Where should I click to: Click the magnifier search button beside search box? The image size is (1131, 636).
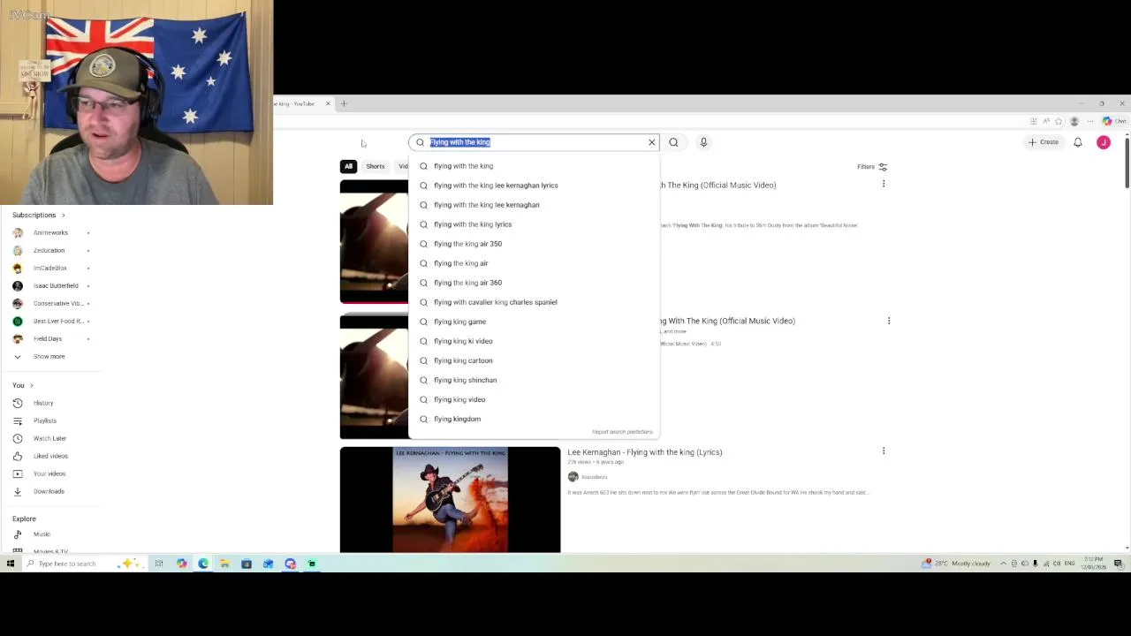click(673, 142)
